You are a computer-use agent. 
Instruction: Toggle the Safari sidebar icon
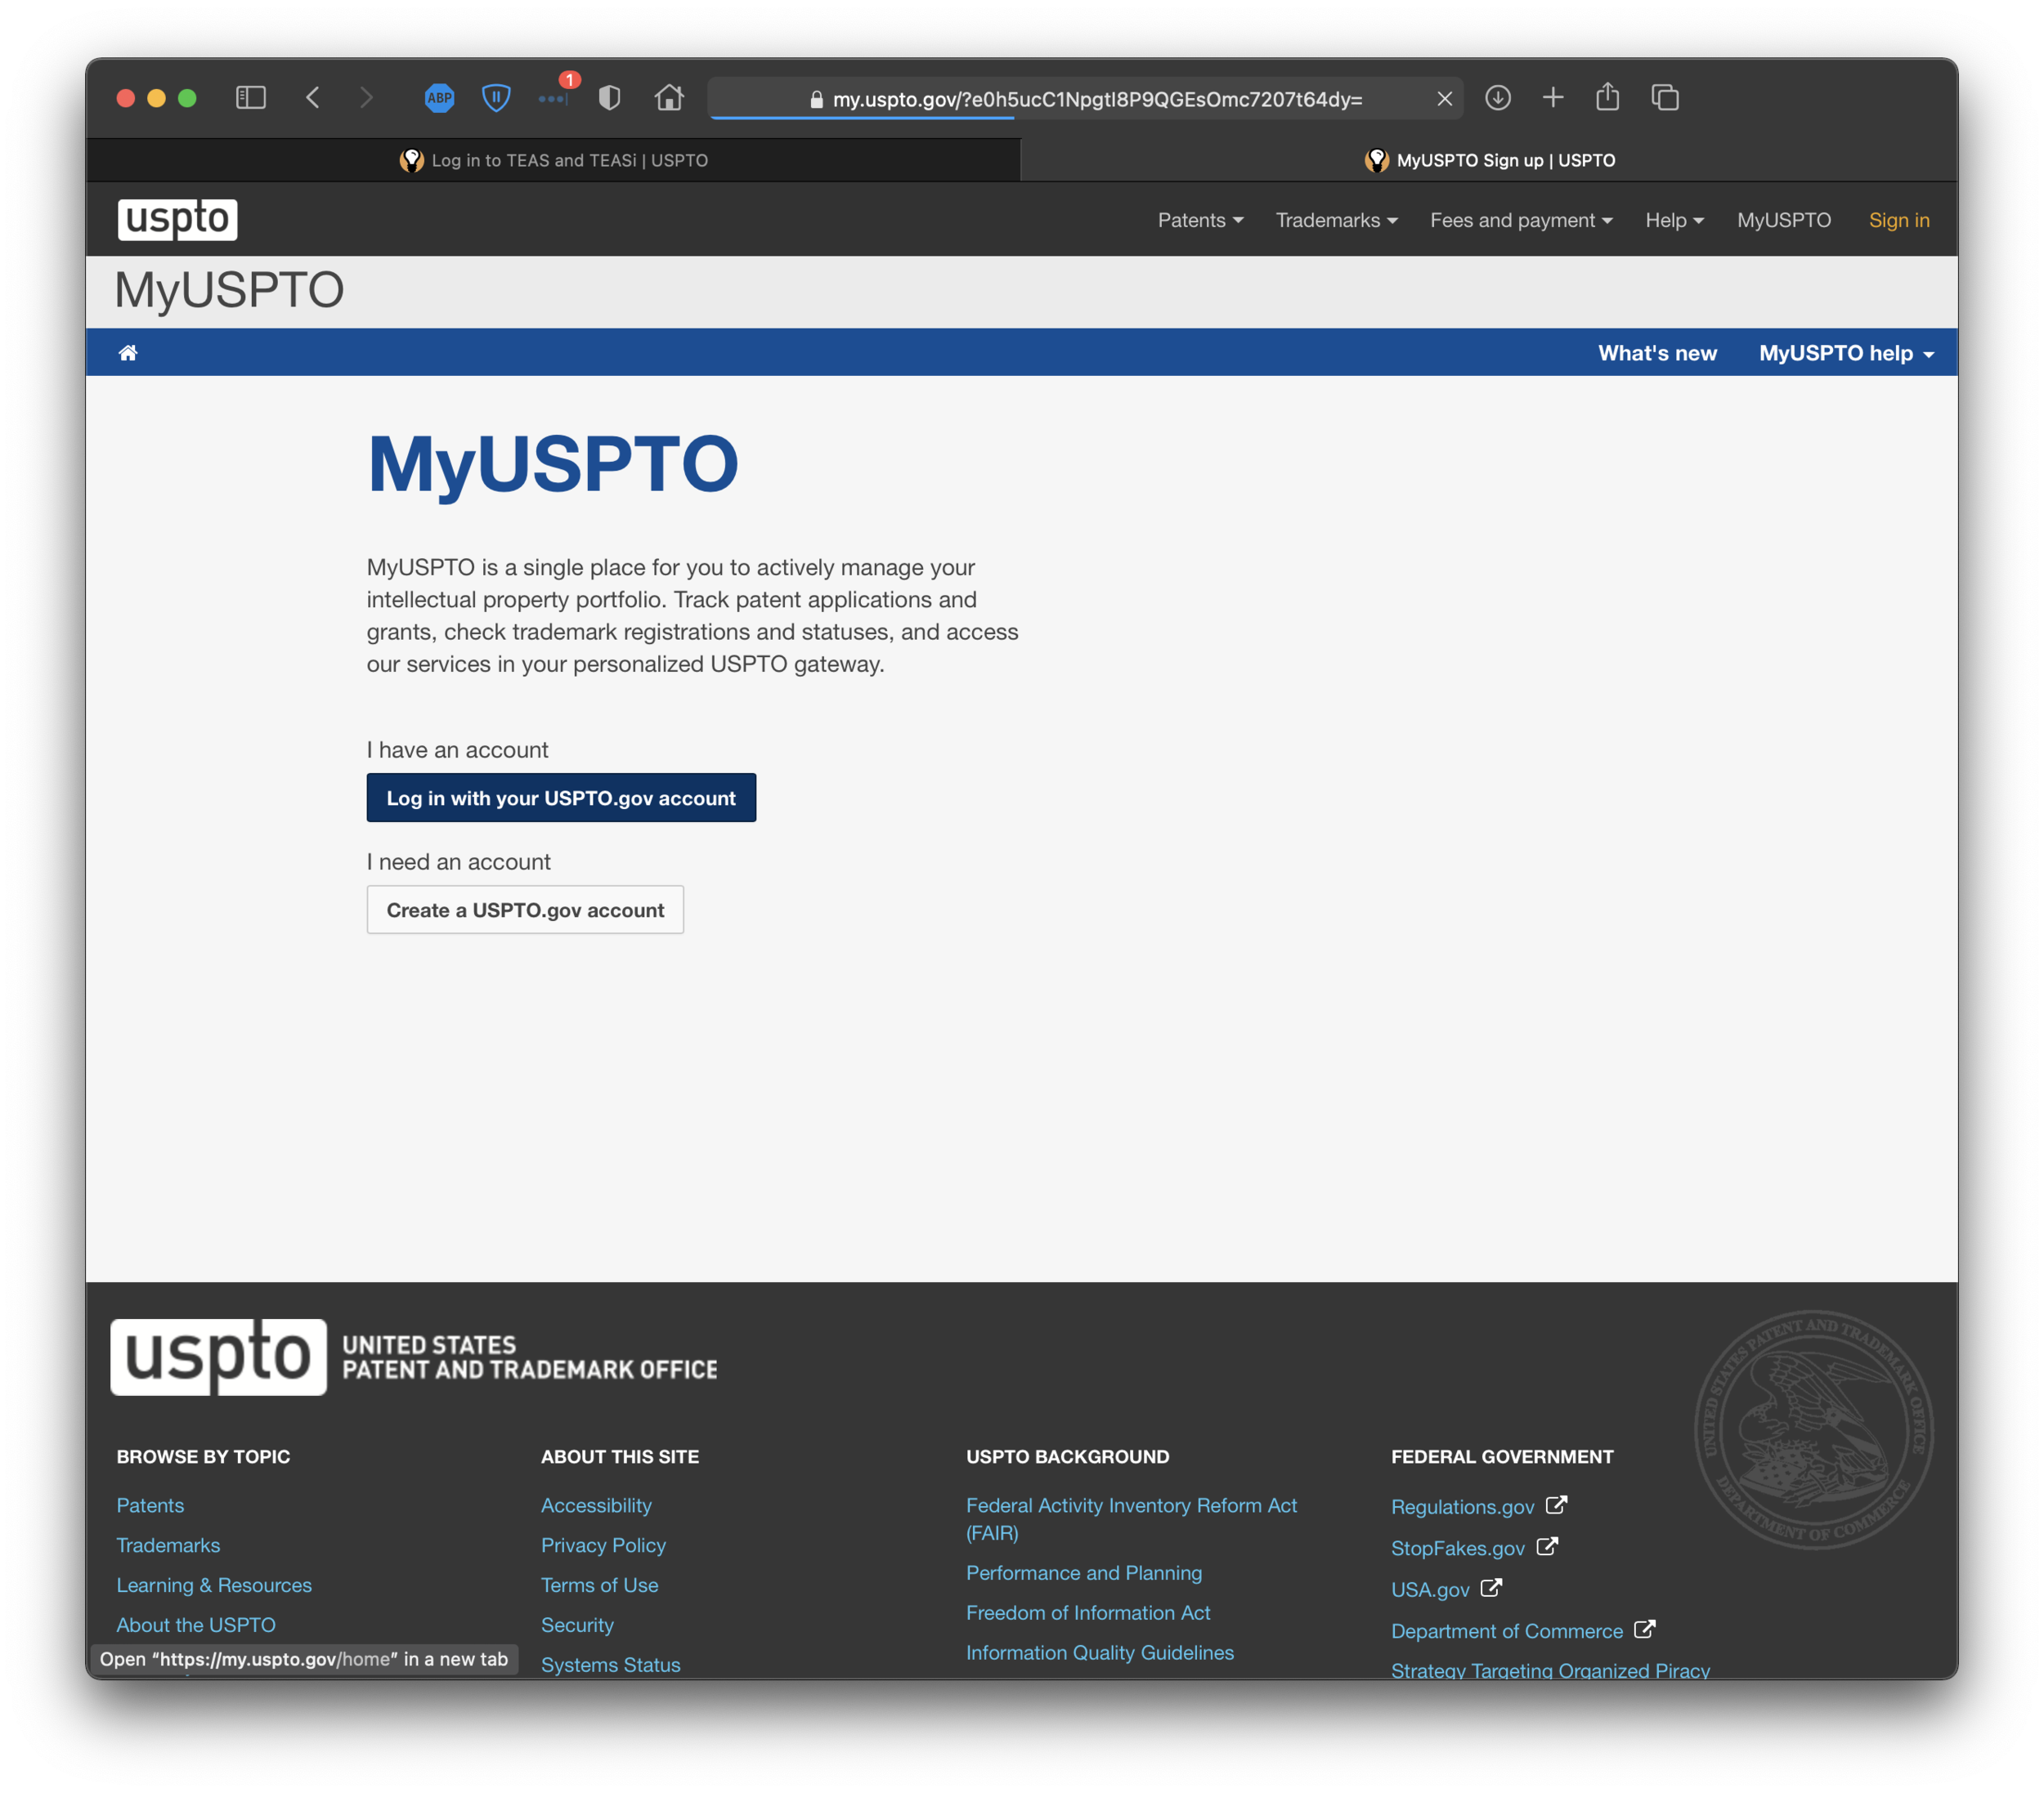click(250, 98)
